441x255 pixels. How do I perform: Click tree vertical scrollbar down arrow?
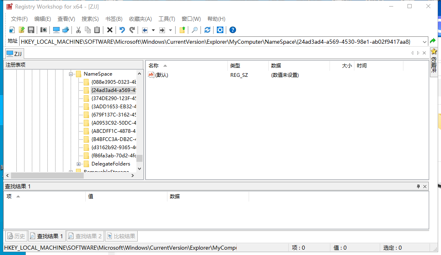pos(140,169)
